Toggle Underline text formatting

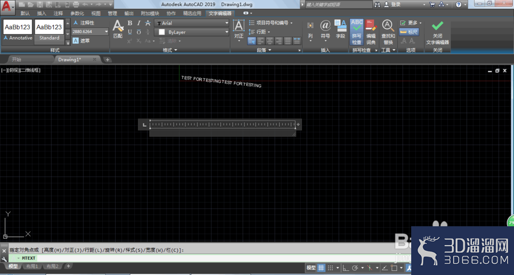tap(130, 32)
